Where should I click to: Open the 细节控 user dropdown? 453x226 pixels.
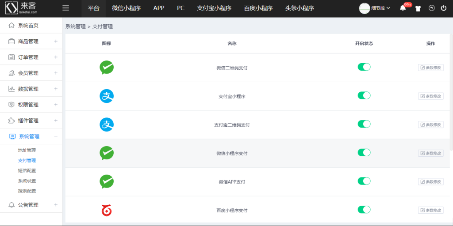tap(375, 8)
